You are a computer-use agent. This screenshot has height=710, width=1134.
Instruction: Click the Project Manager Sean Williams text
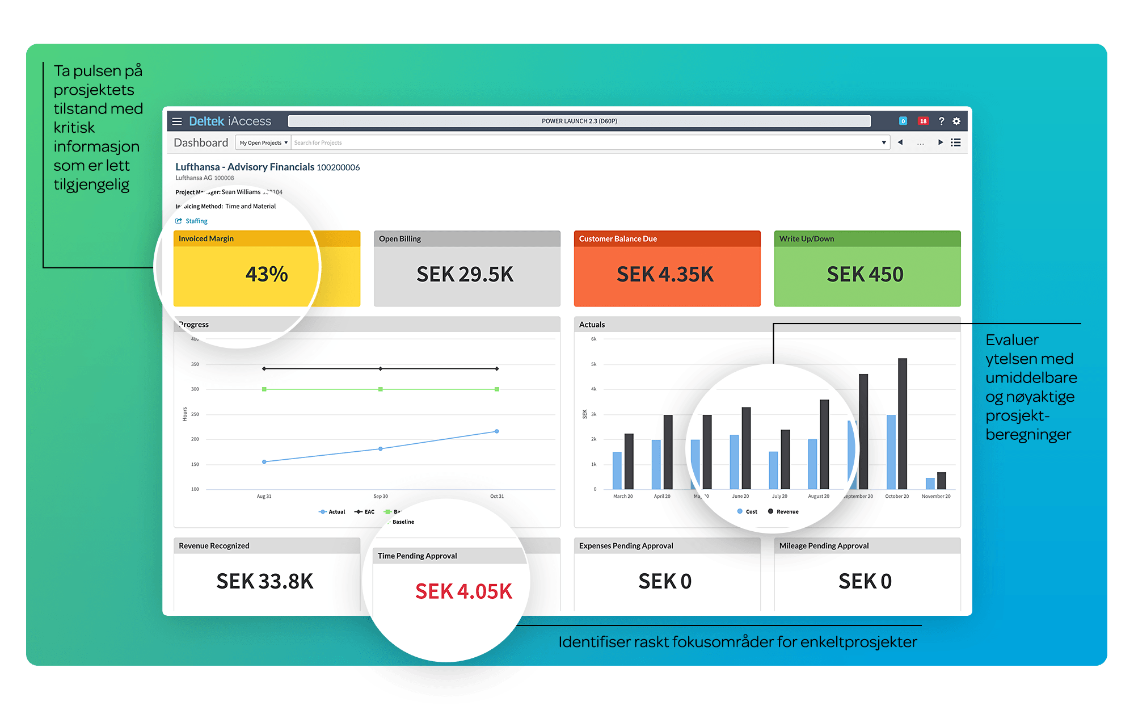229,192
